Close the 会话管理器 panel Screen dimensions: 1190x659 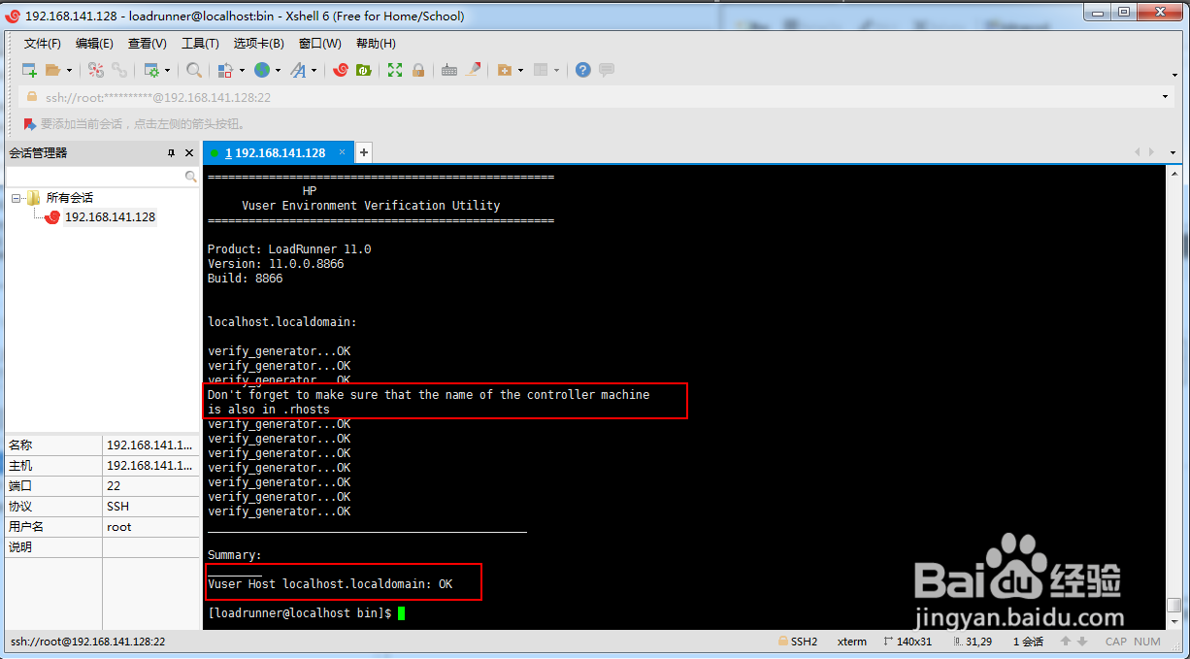point(189,153)
